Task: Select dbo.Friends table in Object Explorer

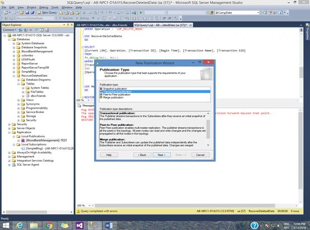Action: coord(38,96)
